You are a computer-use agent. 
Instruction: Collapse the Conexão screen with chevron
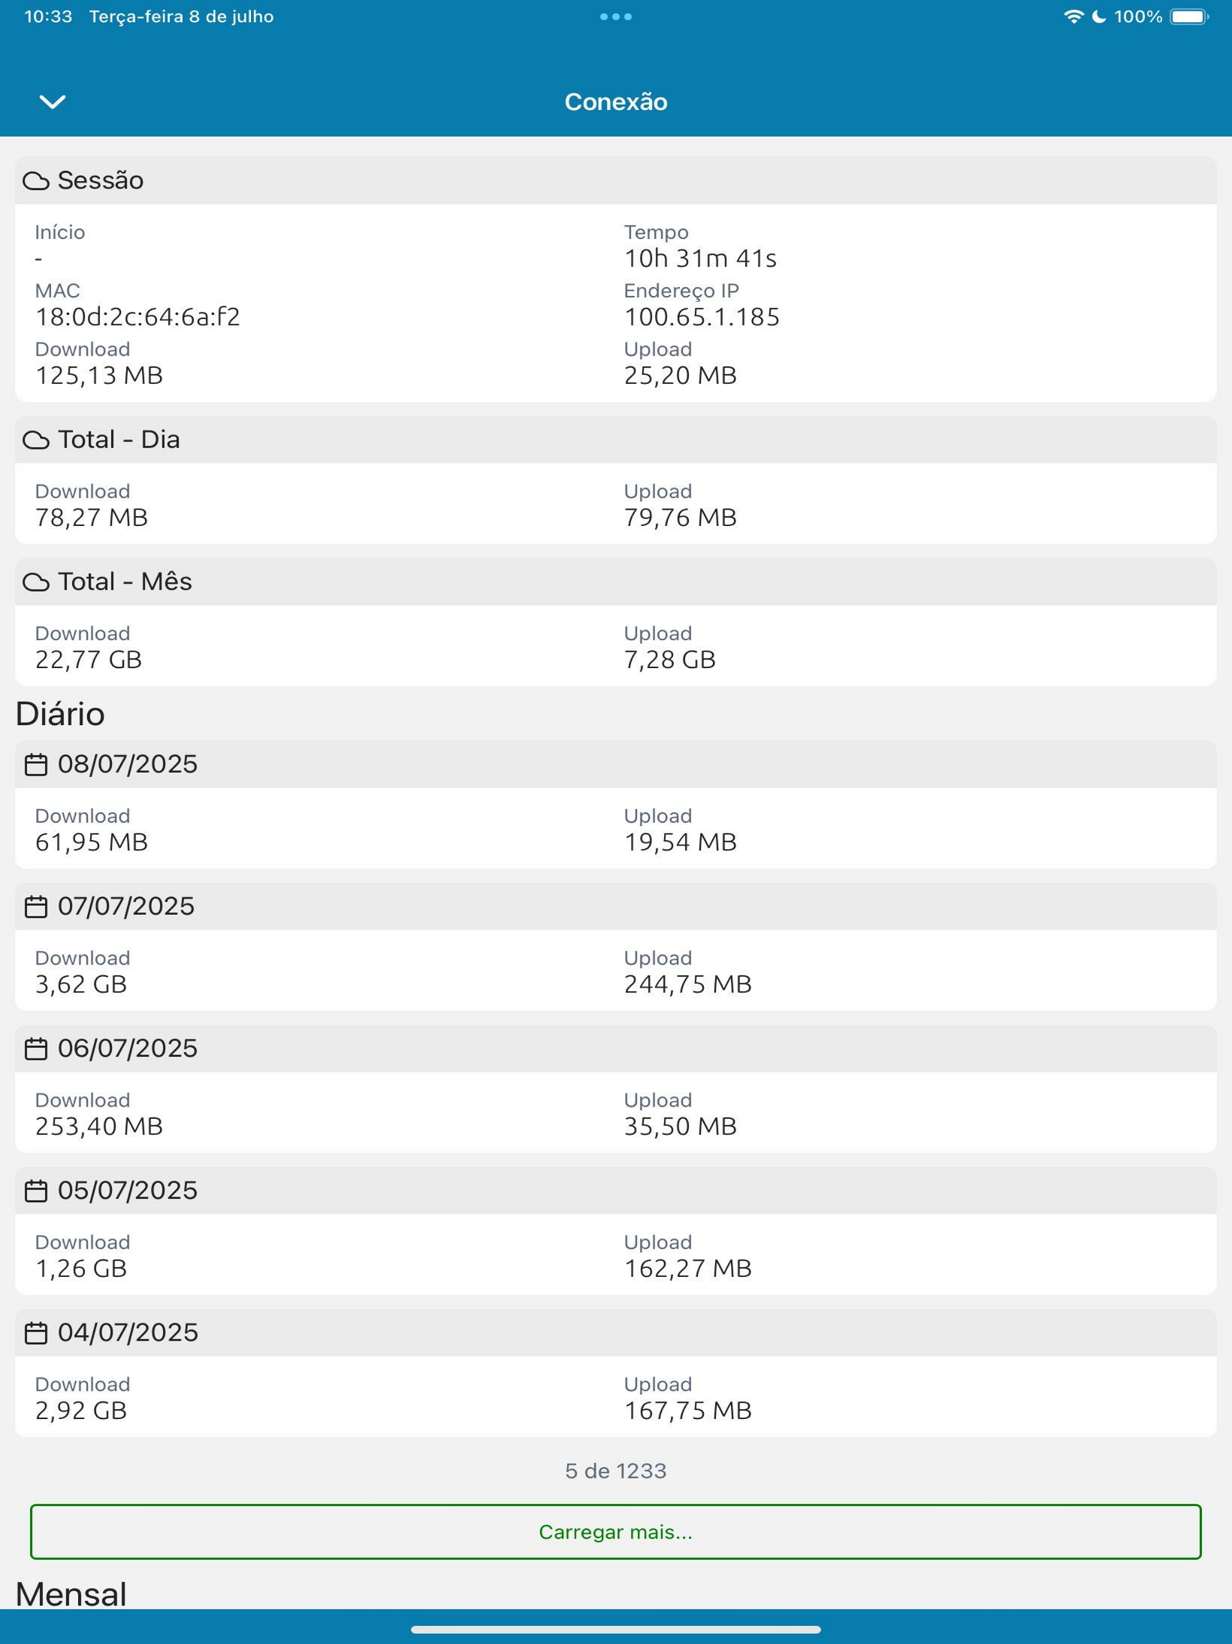pyautogui.click(x=52, y=101)
